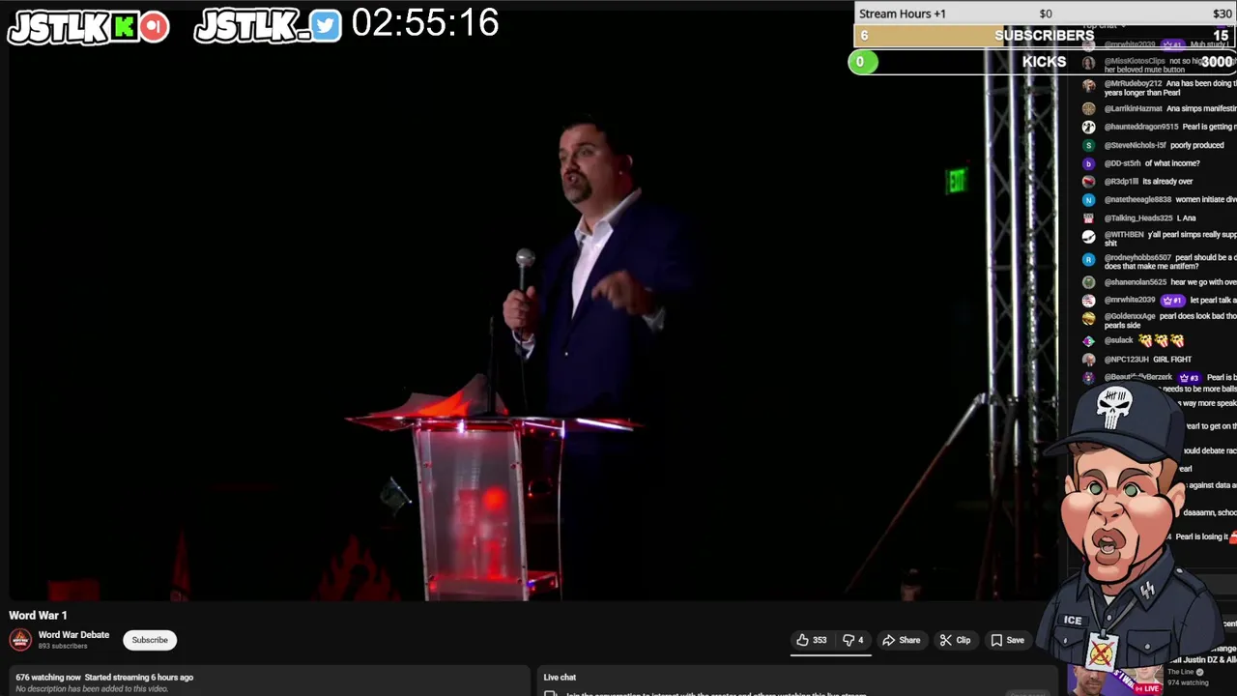Open @SteveNichols-i5f's green S avatar
This screenshot has width=1237, height=696.
1089,145
